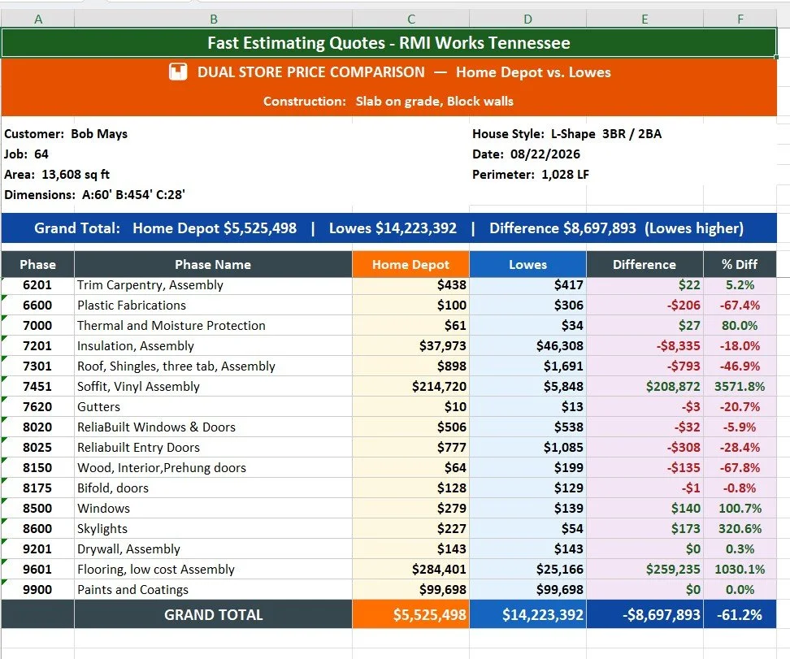Click the orange Home Depot header cell
Viewport: 790px width, 659px height.
410,264
